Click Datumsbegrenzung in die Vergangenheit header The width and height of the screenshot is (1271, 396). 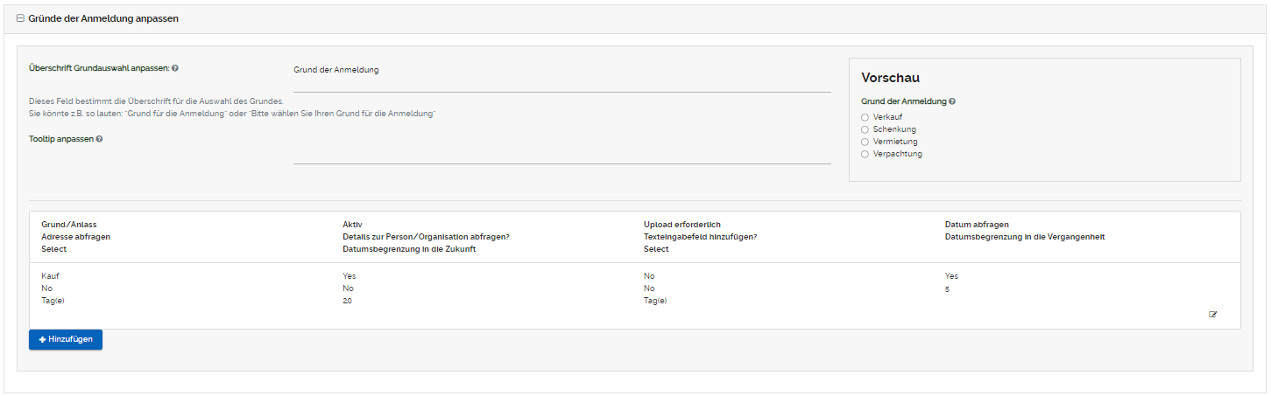coord(1025,237)
